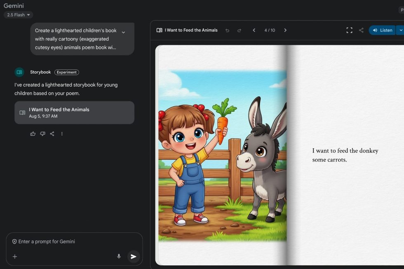This screenshot has height=269, width=404.
Task: Click the Storybook avatar icon in the response
Action: tap(19, 72)
